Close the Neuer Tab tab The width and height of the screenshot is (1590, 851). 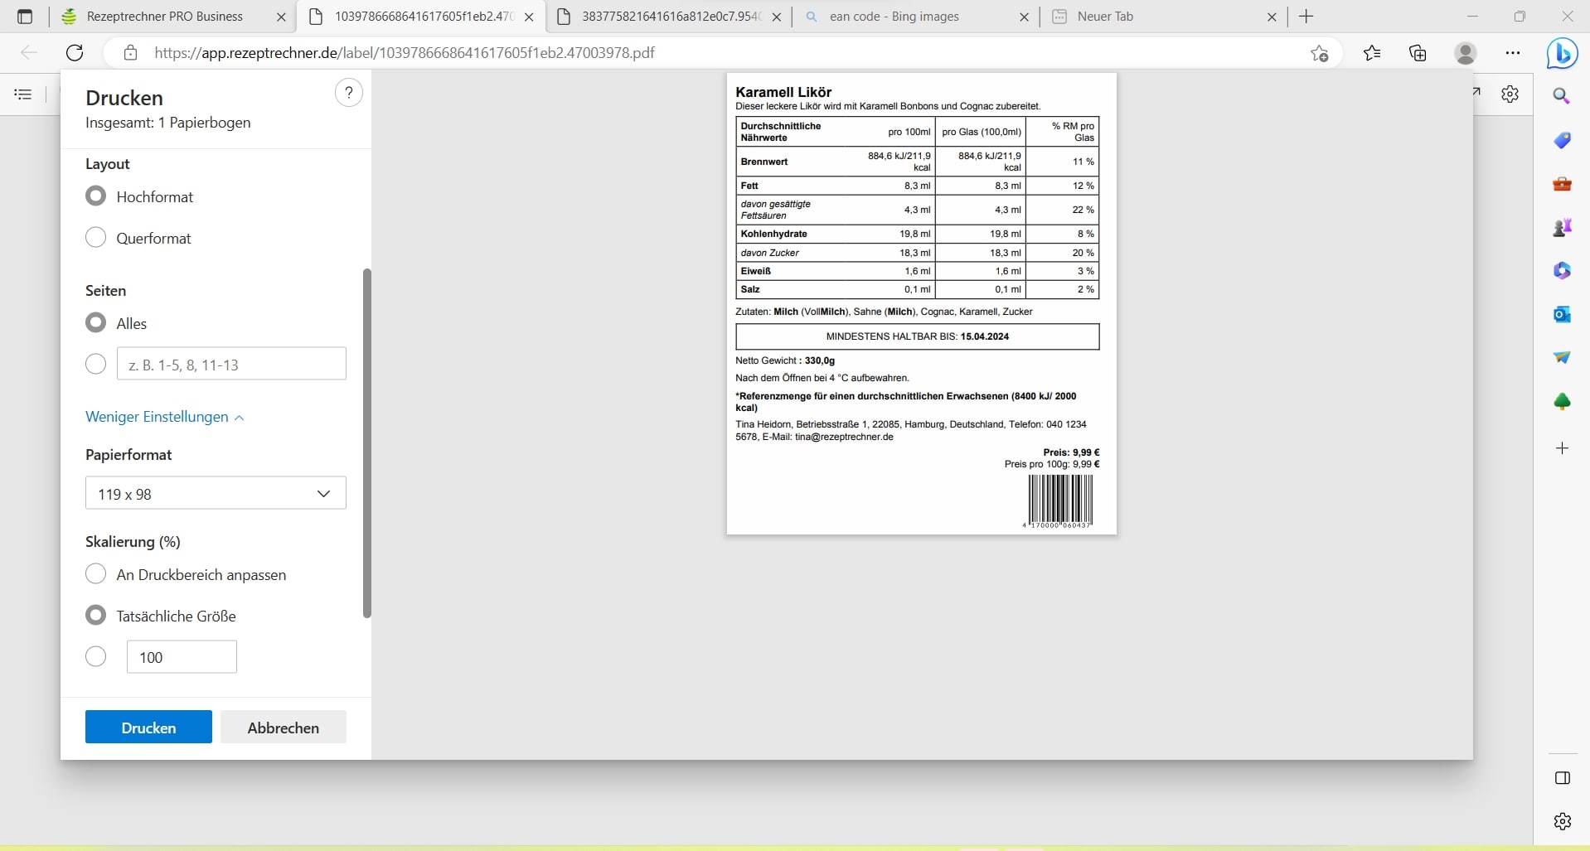[1272, 17]
